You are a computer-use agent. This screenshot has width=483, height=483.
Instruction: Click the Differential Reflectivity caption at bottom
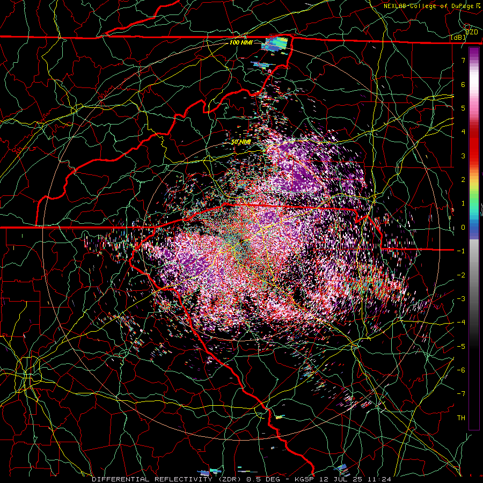(x=241, y=479)
